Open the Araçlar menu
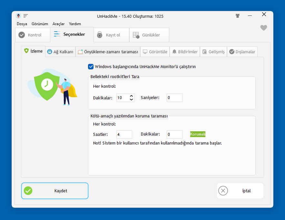This screenshot has width=285, height=220. point(59,24)
